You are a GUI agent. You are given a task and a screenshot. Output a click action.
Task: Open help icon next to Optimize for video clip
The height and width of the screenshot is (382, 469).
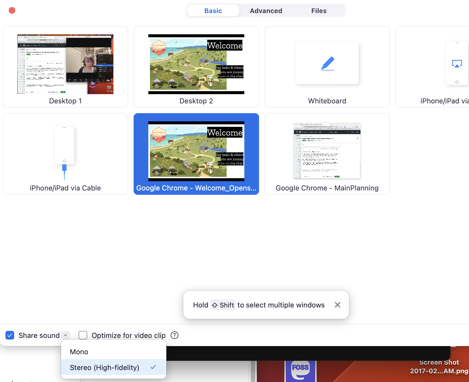[x=175, y=335]
